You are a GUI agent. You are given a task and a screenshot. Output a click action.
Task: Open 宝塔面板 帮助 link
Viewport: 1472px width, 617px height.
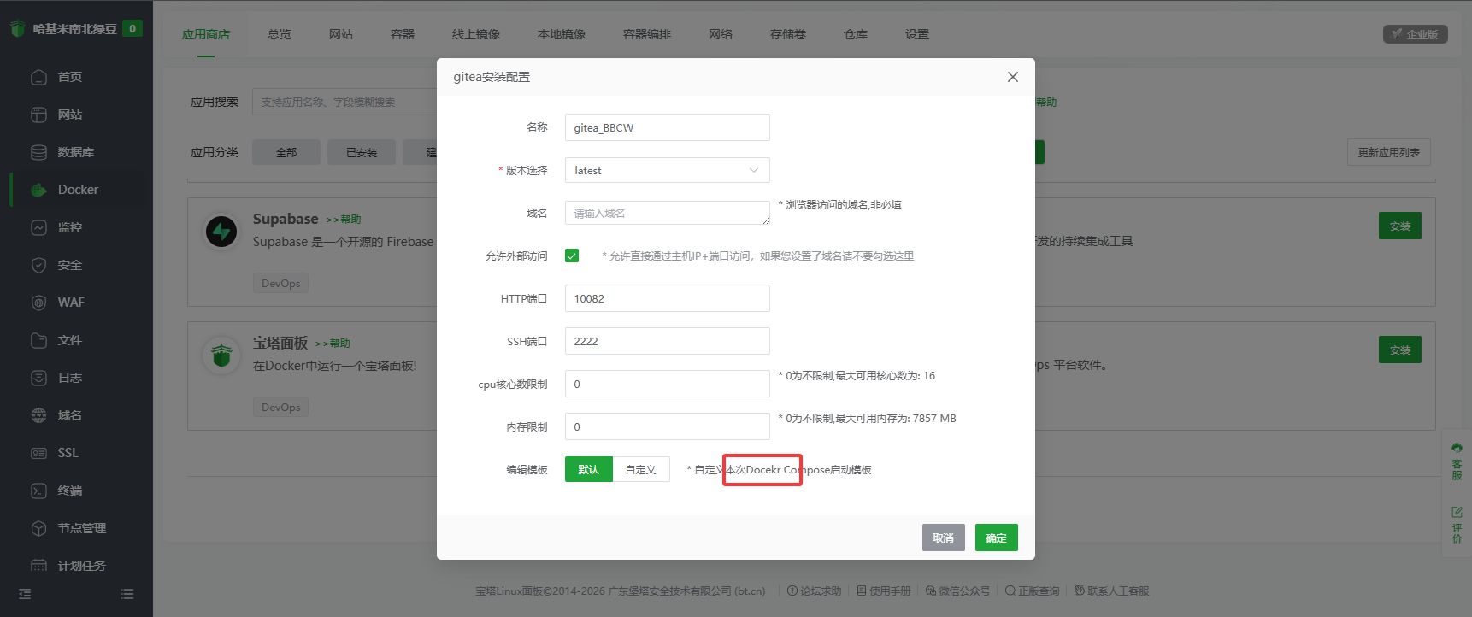333,344
